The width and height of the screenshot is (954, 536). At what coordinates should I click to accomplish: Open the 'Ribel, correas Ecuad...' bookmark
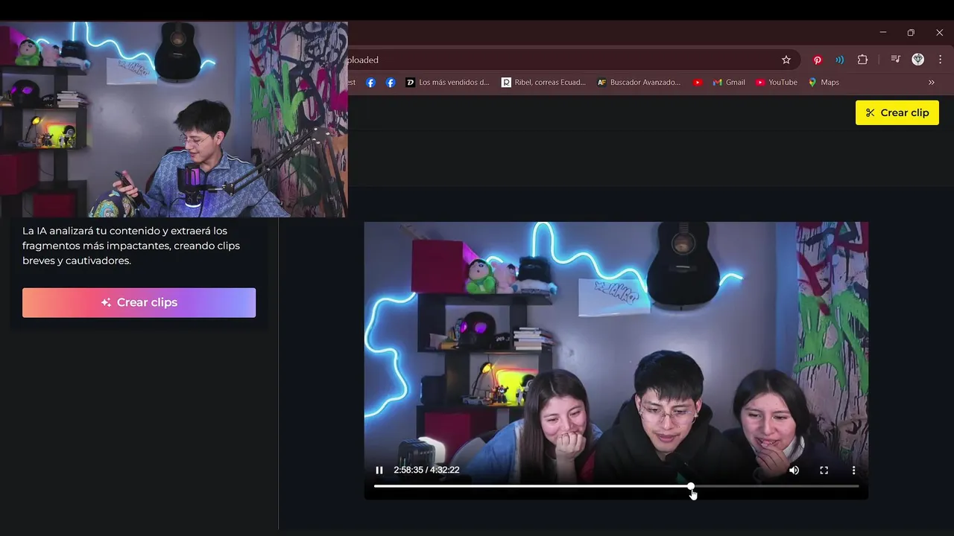[543, 83]
